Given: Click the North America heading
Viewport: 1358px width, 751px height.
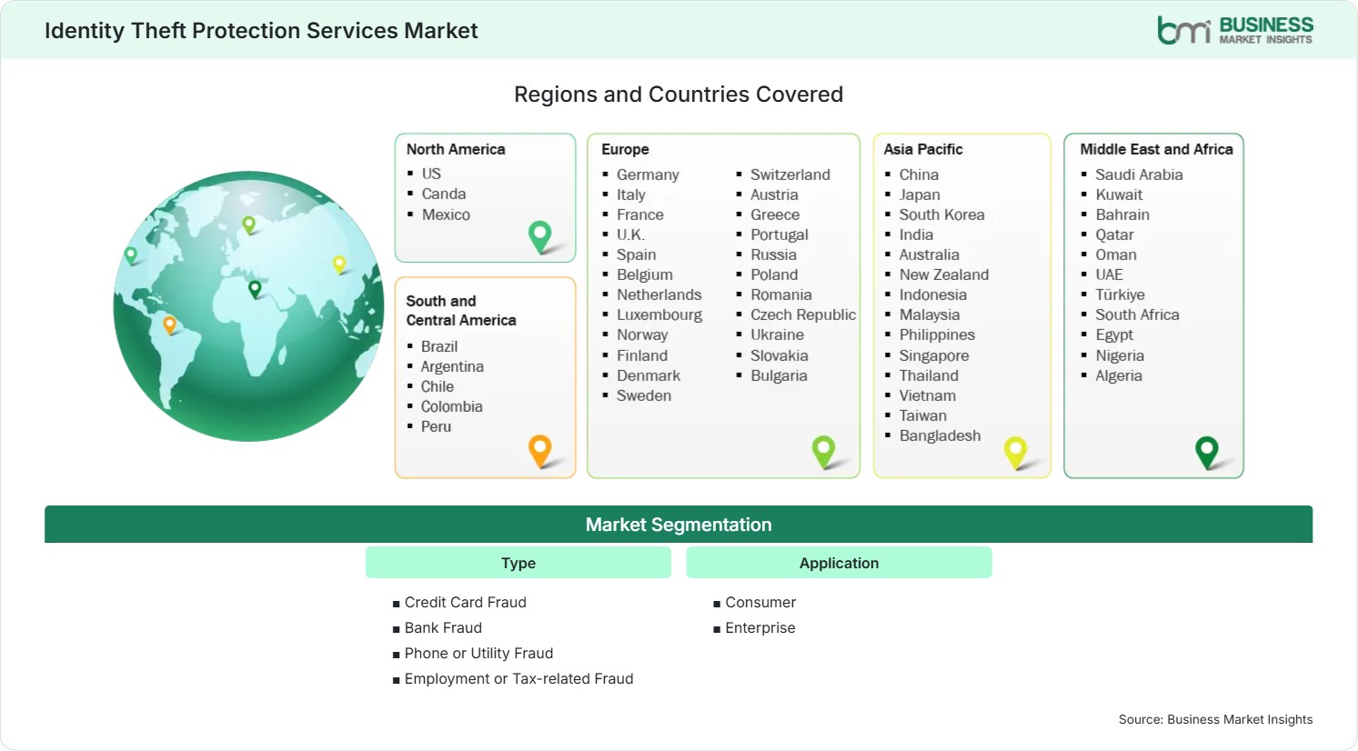Looking at the screenshot, I should tap(456, 149).
